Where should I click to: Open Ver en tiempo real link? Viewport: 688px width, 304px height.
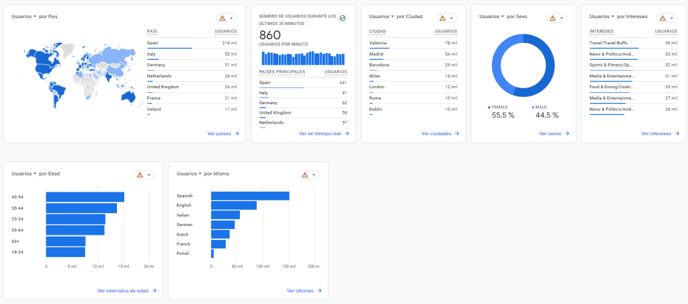point(325,134)
